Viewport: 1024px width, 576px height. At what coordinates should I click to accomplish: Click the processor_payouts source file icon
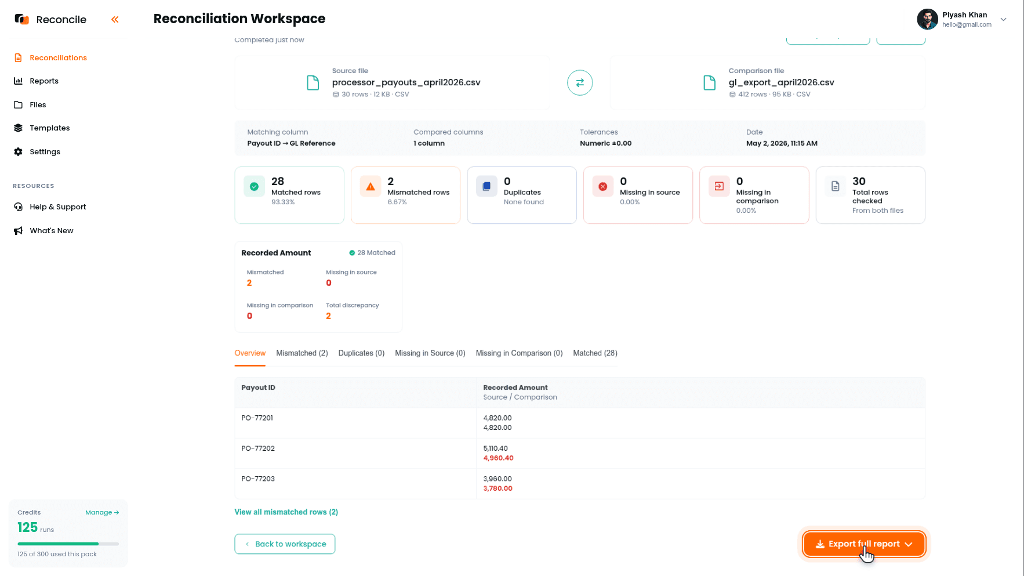pyautogui.click(x=313, y=83)
